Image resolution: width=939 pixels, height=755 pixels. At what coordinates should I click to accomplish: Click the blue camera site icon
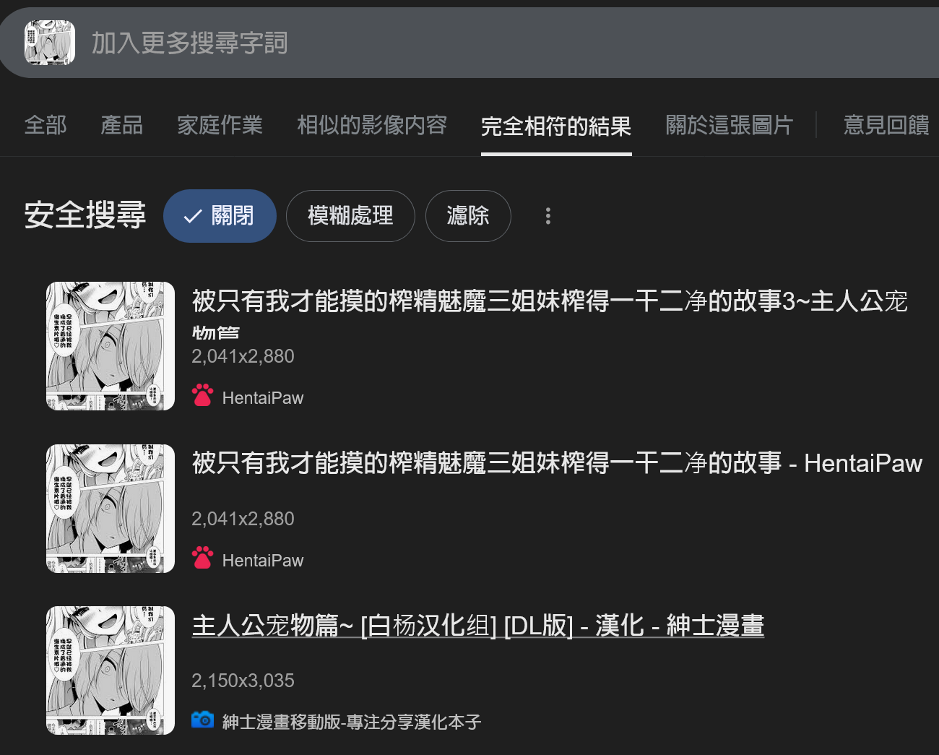[x=202, y=720]
